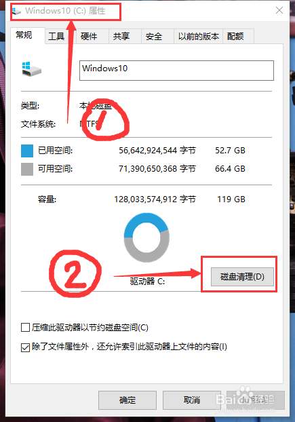The width and height of the screenshot is (295, 422).
Task: Switch to the 配额 tab
Action: coord(235,37)
